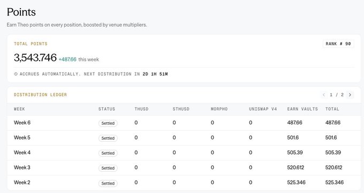Click Week 2 Earn Vaults value 525.346
The width and height of the screenshot is (364, 193).
click(x=296, y=182)
